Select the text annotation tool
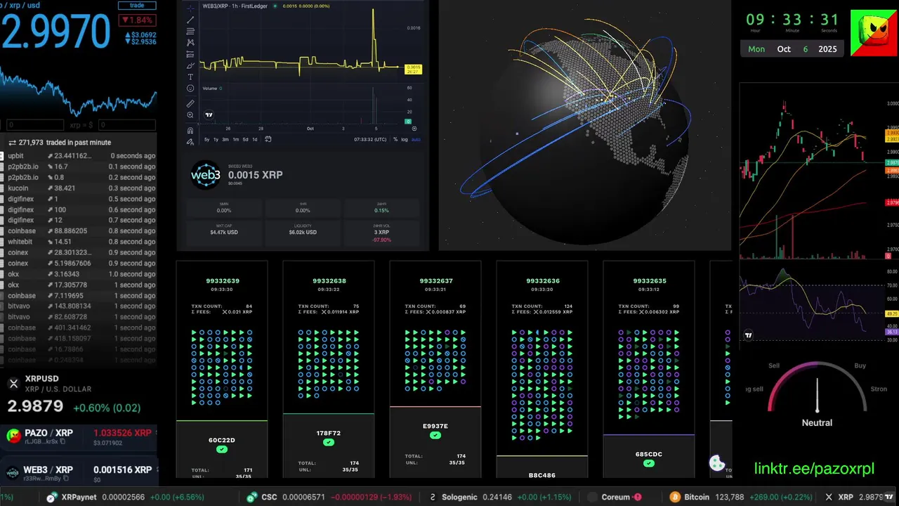 (x=190, y=77)
